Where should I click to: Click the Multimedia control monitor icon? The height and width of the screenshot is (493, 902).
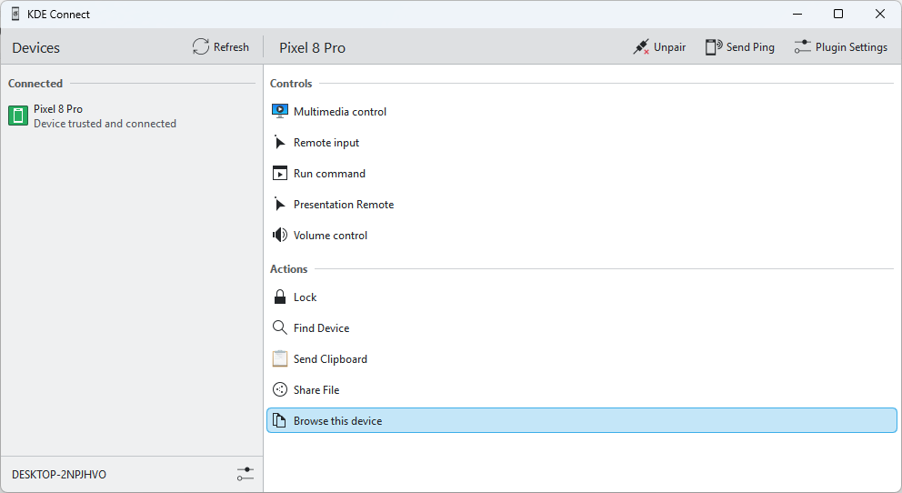pos(279,112)
